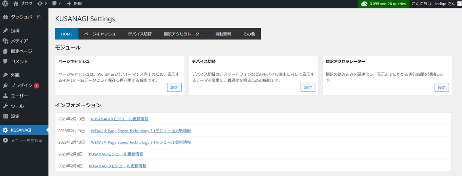Click the KUSANAGI performance speedometer icon

point(364,4)
